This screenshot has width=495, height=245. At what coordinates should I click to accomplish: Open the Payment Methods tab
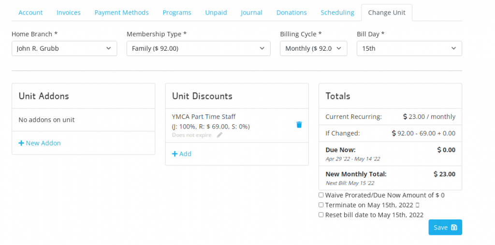pos(121,13)
